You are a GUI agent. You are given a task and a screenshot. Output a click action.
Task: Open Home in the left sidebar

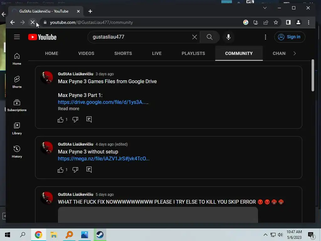[17, 59]
